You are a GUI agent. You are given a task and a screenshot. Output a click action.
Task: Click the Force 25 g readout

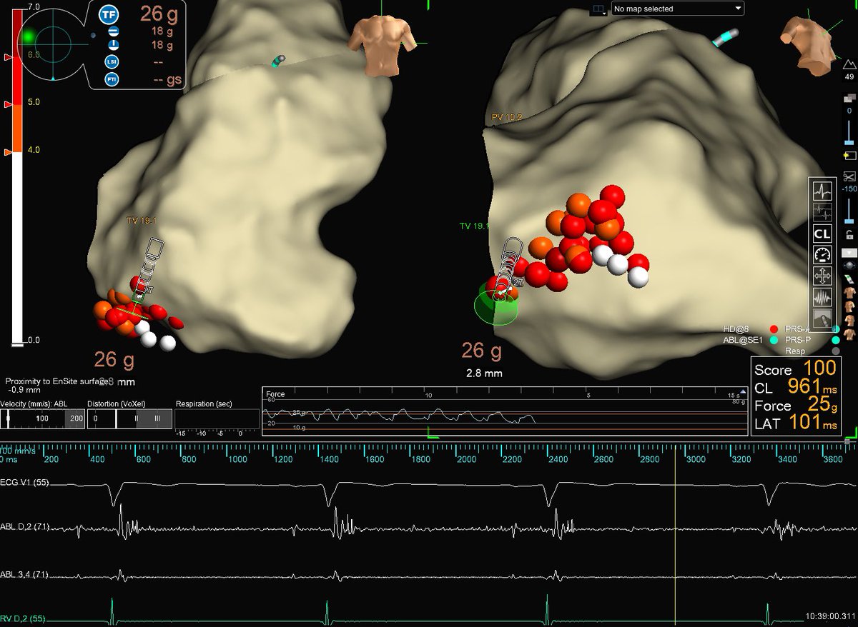[796, 405]
